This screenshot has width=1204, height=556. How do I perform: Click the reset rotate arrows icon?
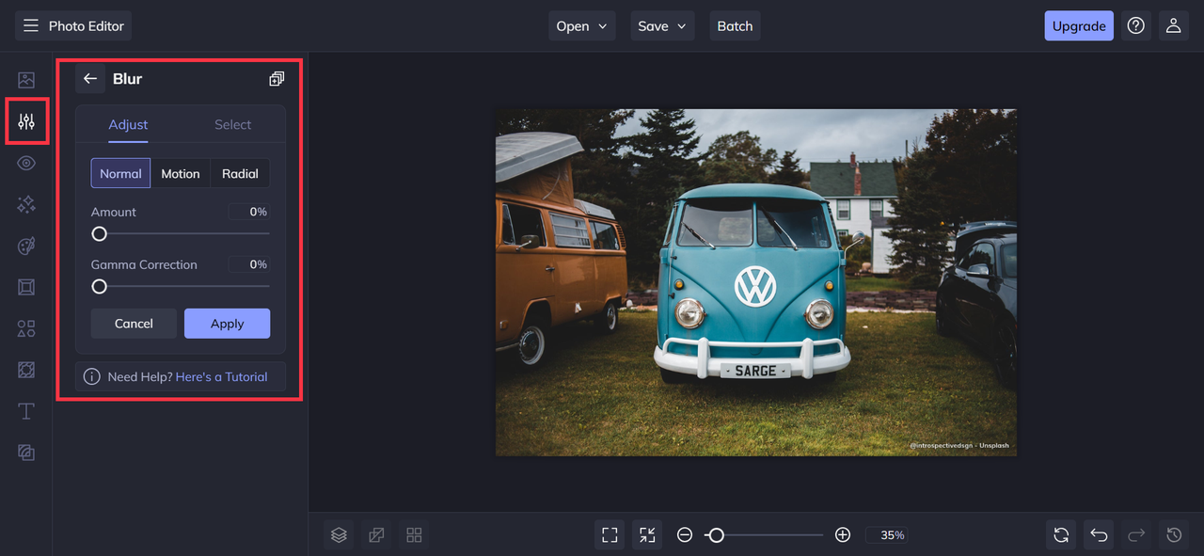coord(1061,535)
